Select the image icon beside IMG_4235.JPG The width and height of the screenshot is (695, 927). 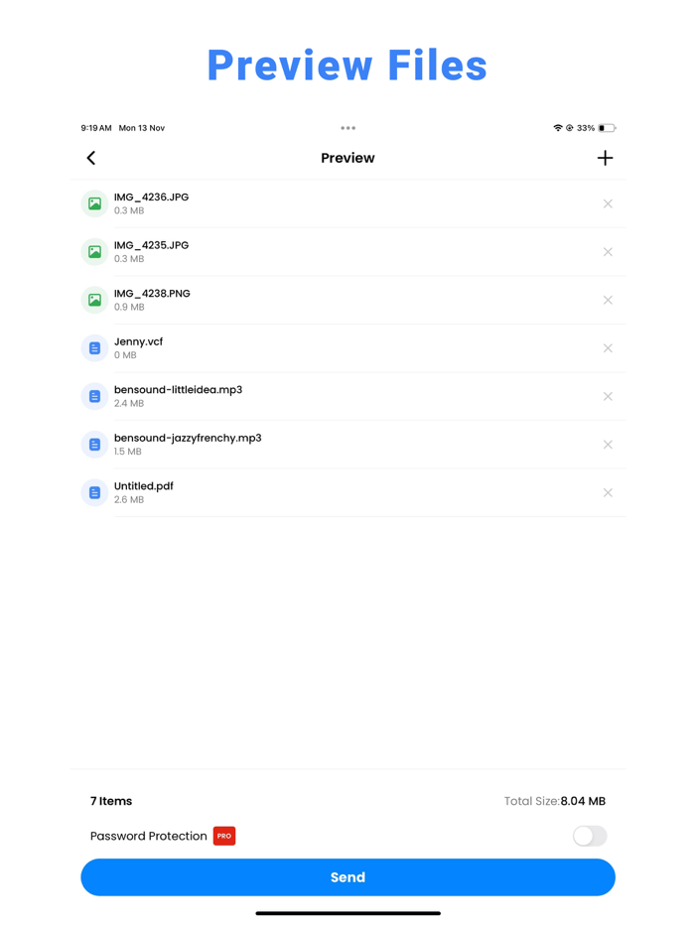pyautogui.click(x=93, y=251)
